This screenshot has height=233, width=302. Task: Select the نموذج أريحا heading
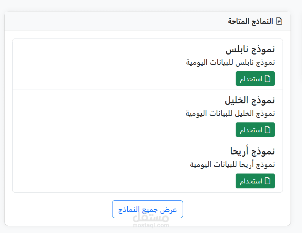click(252, 151)
